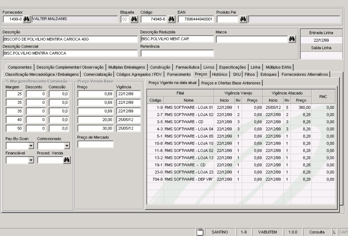Switch to the Fornecimento tab
This screenshot has width=348, height=236.
click(179, 74)
